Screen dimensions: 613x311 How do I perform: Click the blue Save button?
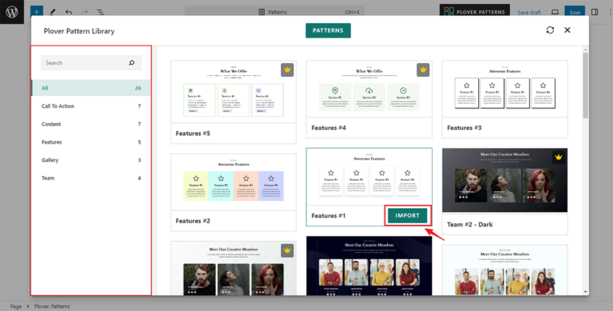pyautogui.click(x=575, y=11)
